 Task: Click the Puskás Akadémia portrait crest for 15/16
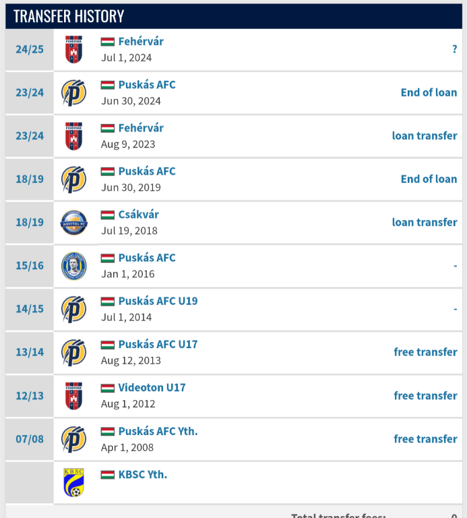tap(73, 266)
